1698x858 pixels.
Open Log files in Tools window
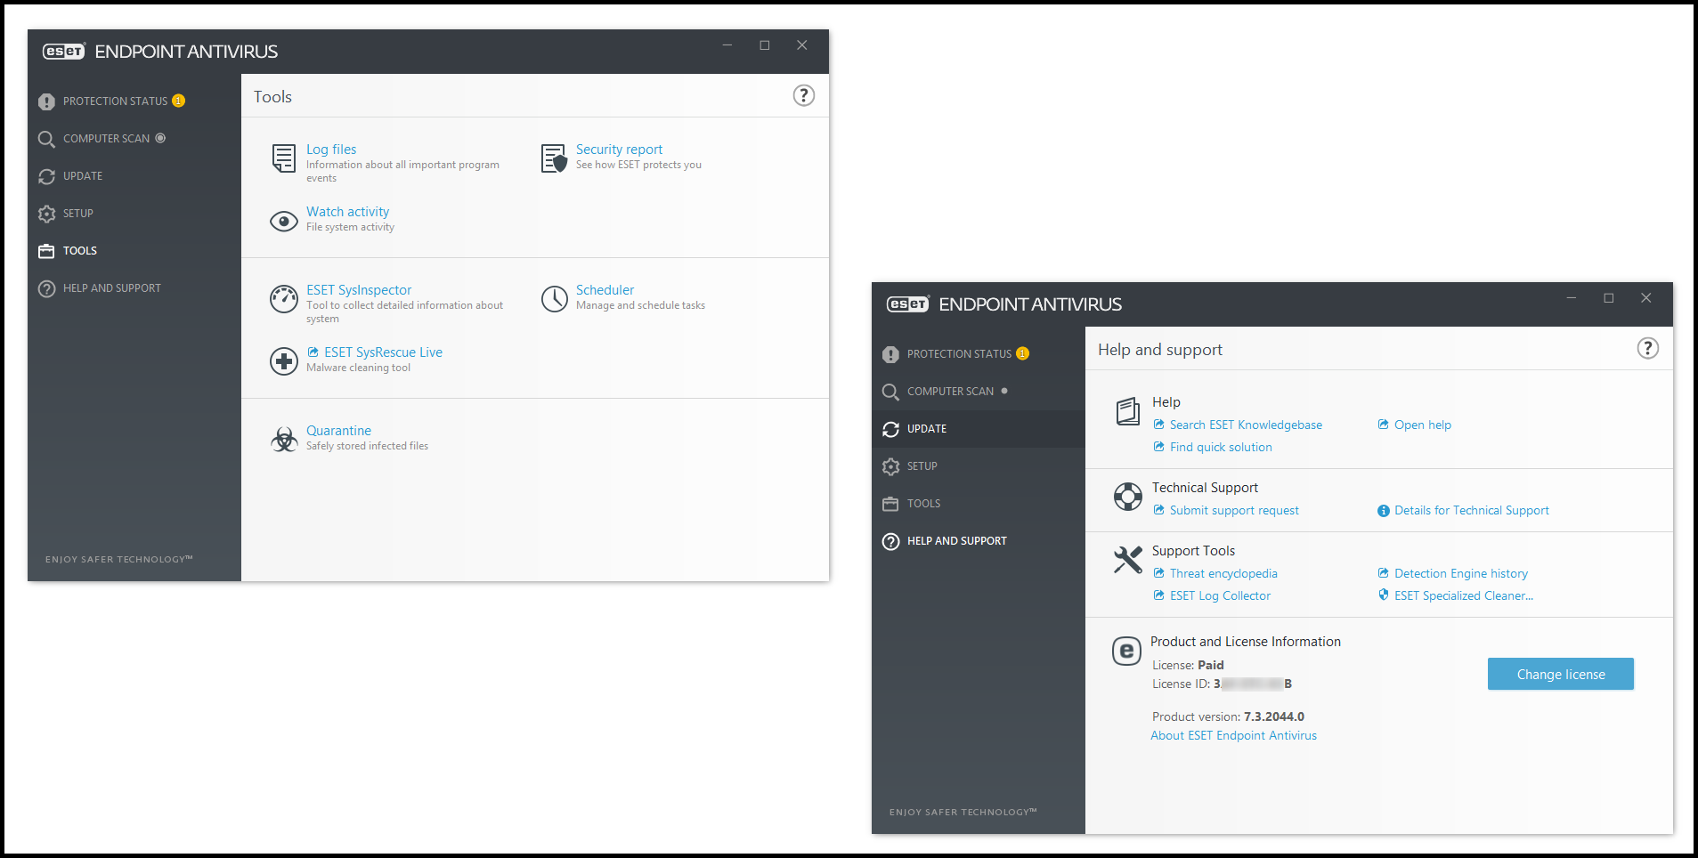[331, 150]
